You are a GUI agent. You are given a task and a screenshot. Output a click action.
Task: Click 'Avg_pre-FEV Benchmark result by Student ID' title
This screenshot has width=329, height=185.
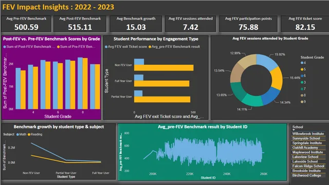coord(203,127)
